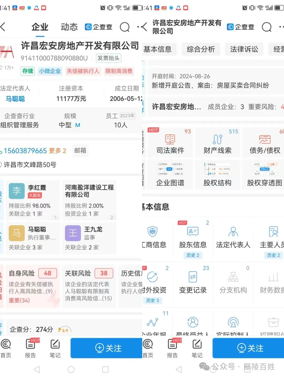Open 实际控制人 icon

point(233,322)
